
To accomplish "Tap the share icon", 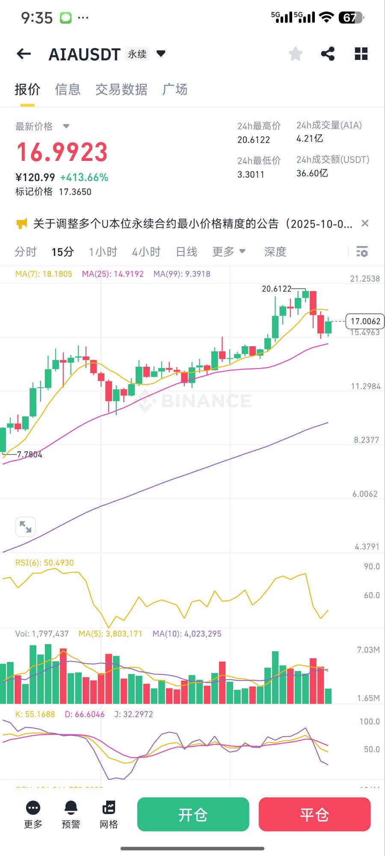I will coord(328,54).
